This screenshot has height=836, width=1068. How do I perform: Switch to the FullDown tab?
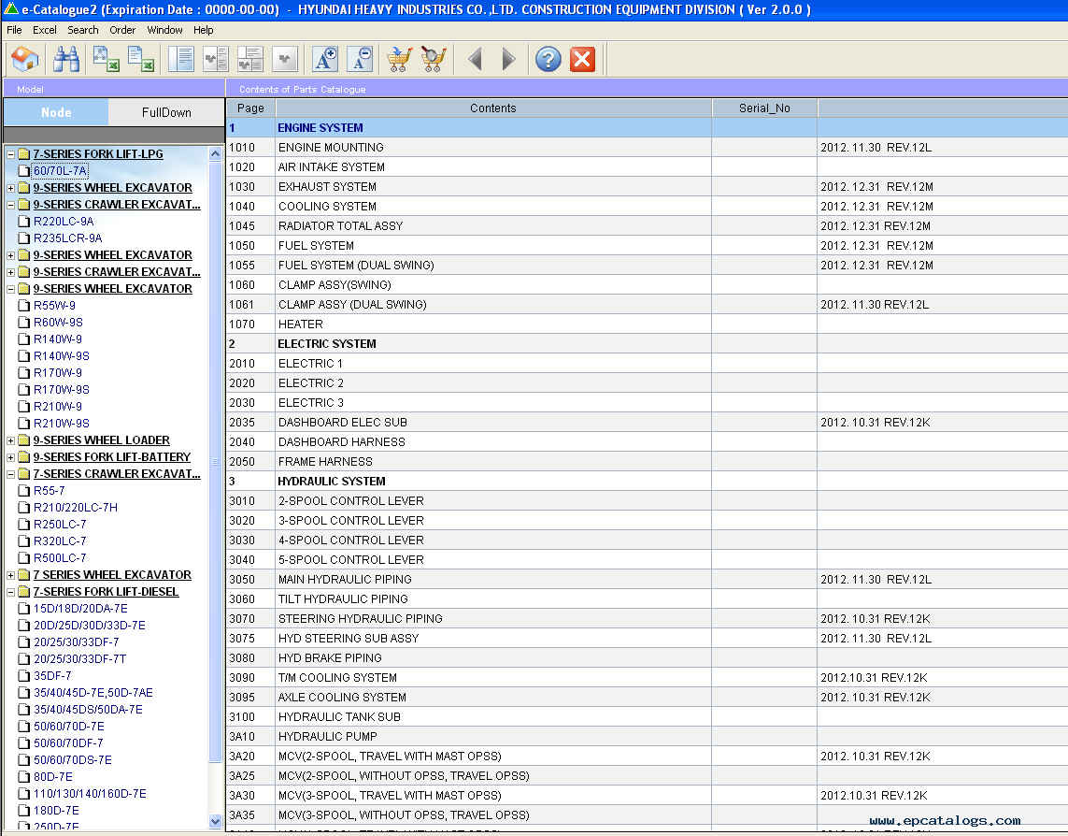pos(166,112)
